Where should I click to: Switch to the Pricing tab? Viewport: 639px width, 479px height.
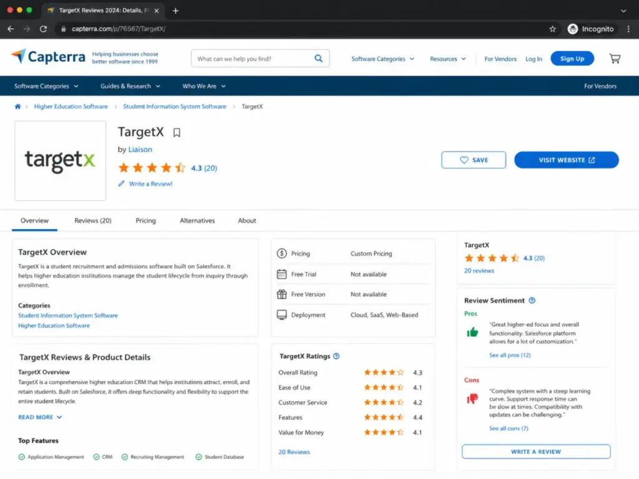(x=145, y=220)
